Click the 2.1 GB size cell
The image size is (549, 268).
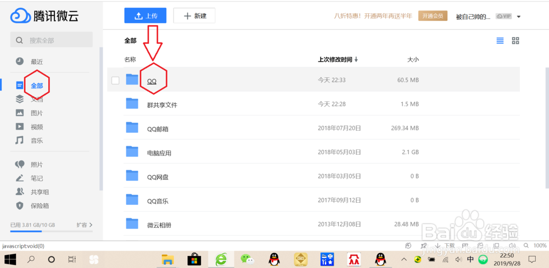coord(410,152)
